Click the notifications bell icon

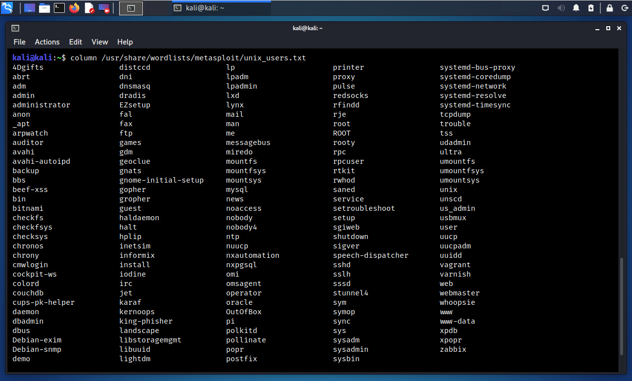[576, 8]
